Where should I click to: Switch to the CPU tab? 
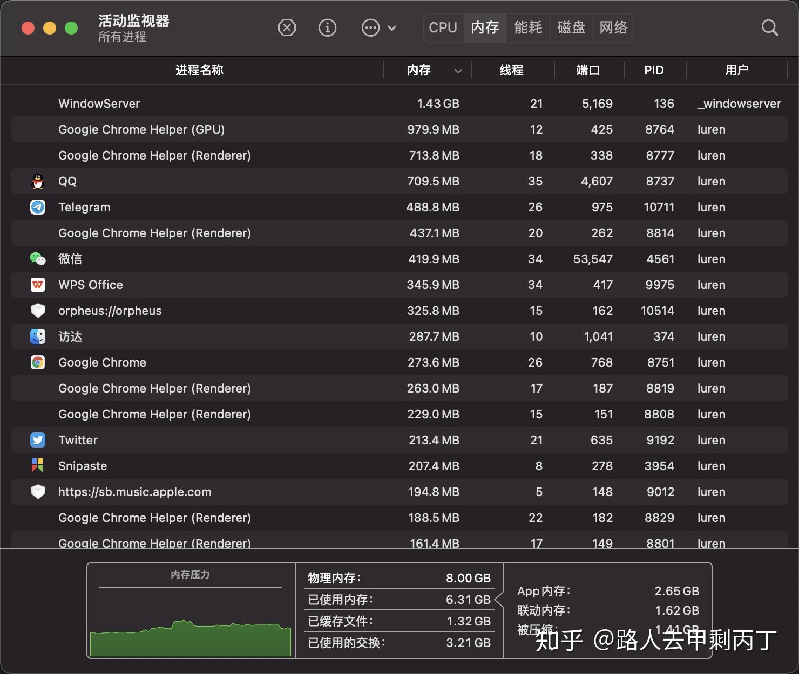click(443, 27)
